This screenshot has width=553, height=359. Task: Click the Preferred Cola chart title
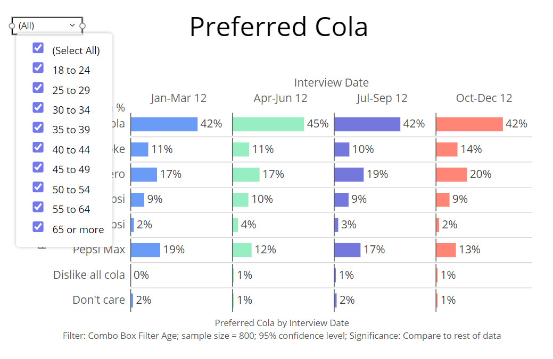pyautogui.click(x=278, y=27)
